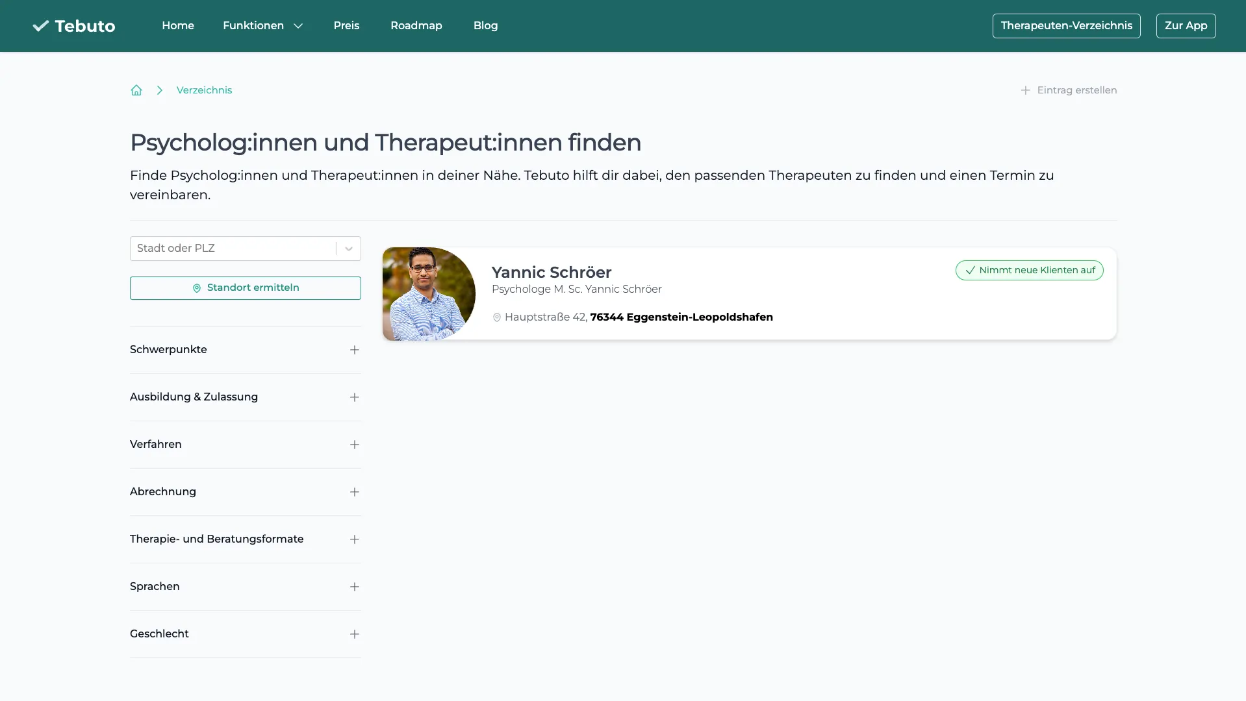Expand the Abrechnung section

(x=354, y=491)
